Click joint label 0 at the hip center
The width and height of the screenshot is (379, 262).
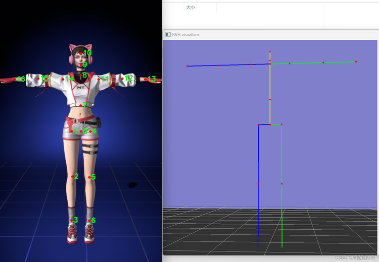click(85, 131)
